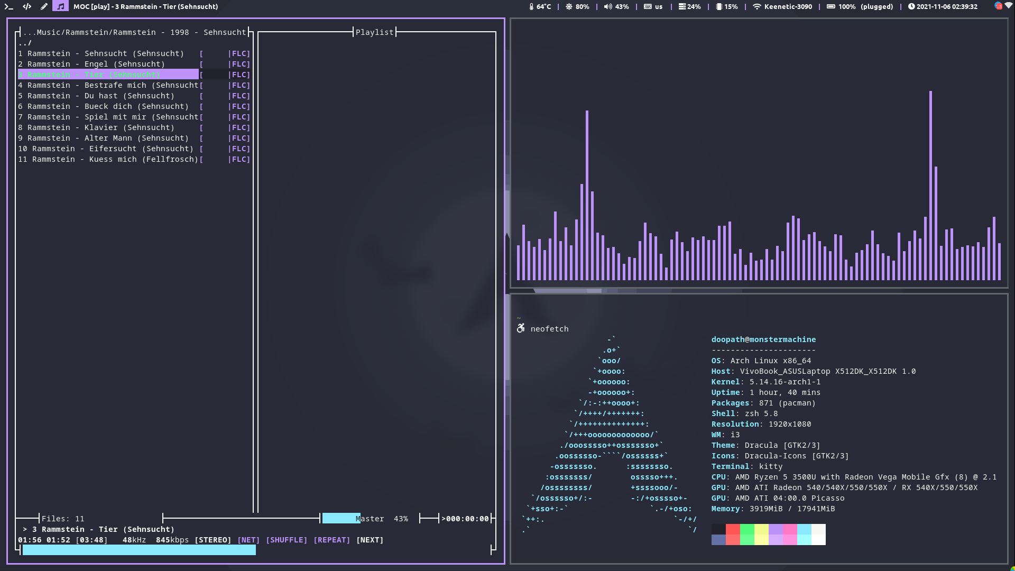Open the pencil editor workspace
1015x571 pixels.
[44, 6]
